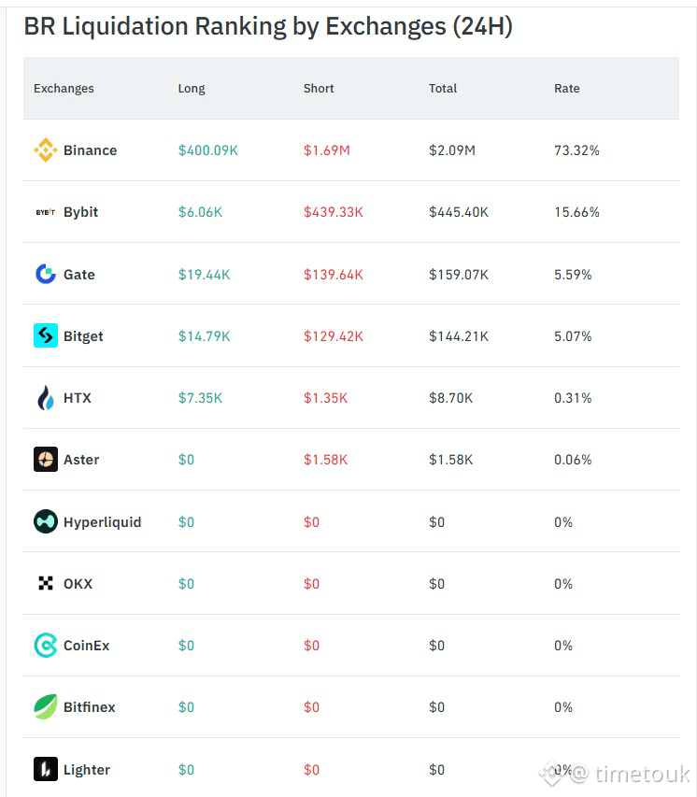Image resolution: width=697 pixels, height=797 pixels.
Task: Click the Total column header
Action: click(x=443, y=89)
